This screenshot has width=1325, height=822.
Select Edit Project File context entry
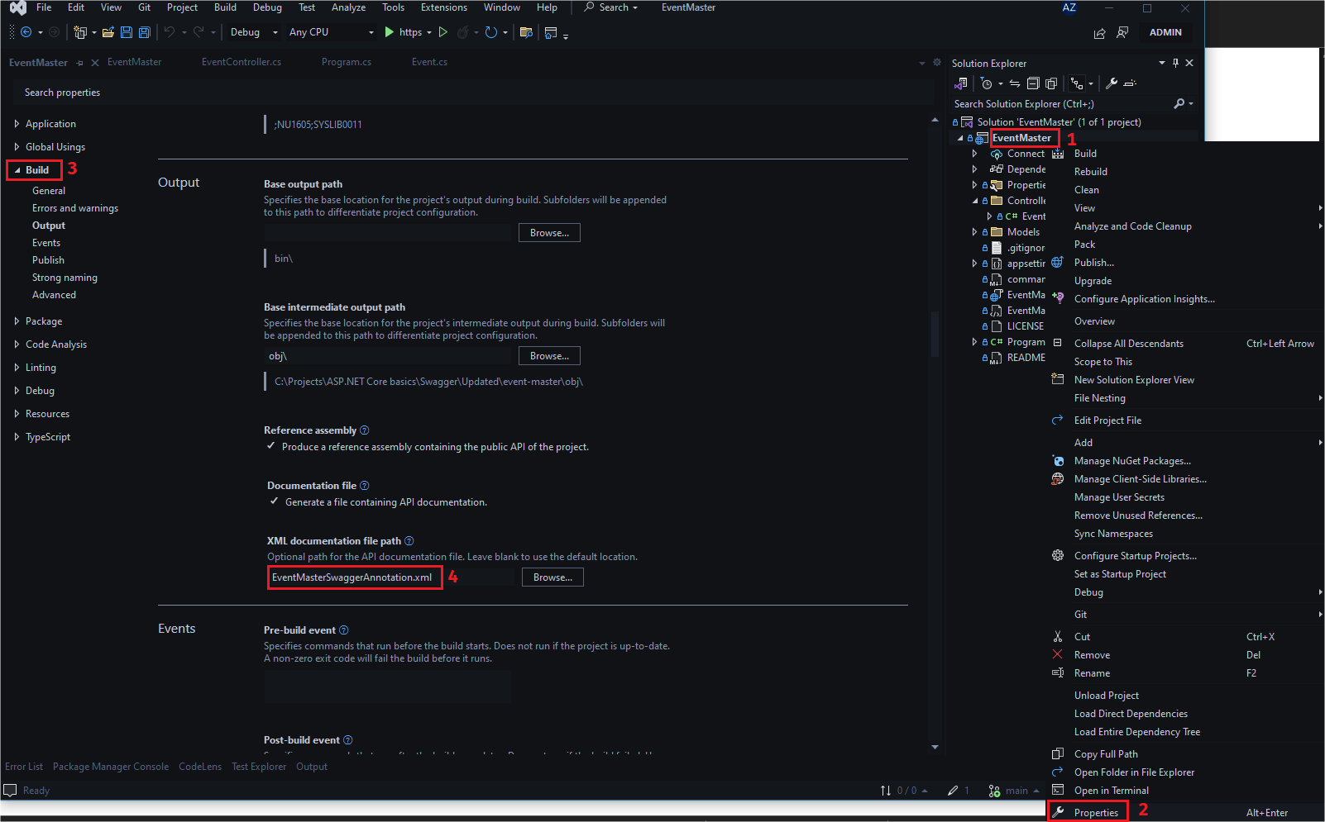coord(1107,421)
